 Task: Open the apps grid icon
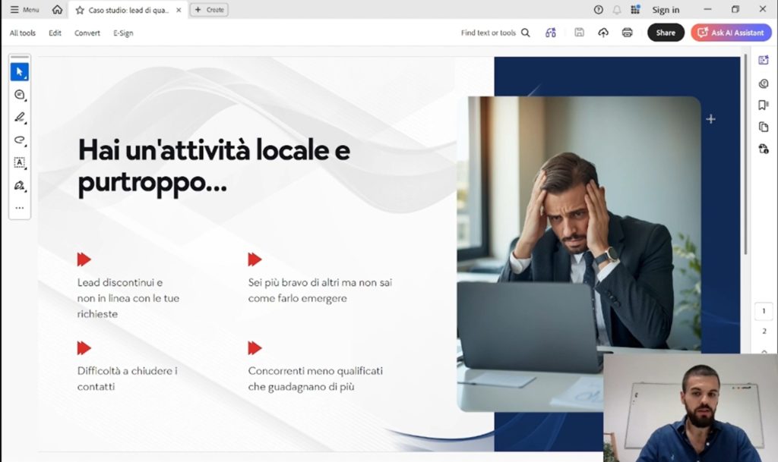(x=635, y=9)
